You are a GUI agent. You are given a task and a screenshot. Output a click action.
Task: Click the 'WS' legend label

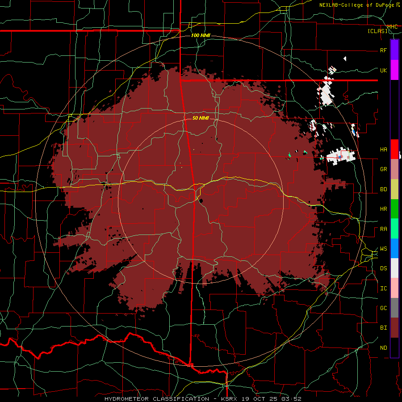pyautogui.click(x=383, y=249)
